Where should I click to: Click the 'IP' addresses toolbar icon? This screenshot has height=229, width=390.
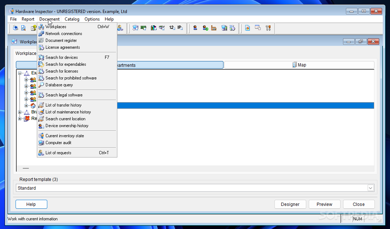(180, 28)
